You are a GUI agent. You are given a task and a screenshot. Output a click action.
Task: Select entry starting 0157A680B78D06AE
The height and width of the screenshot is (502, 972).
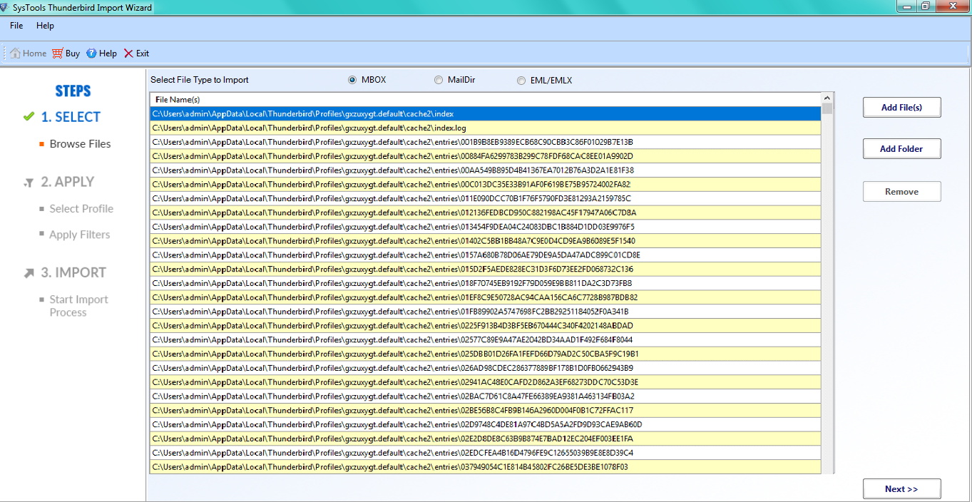pos(485,255)
